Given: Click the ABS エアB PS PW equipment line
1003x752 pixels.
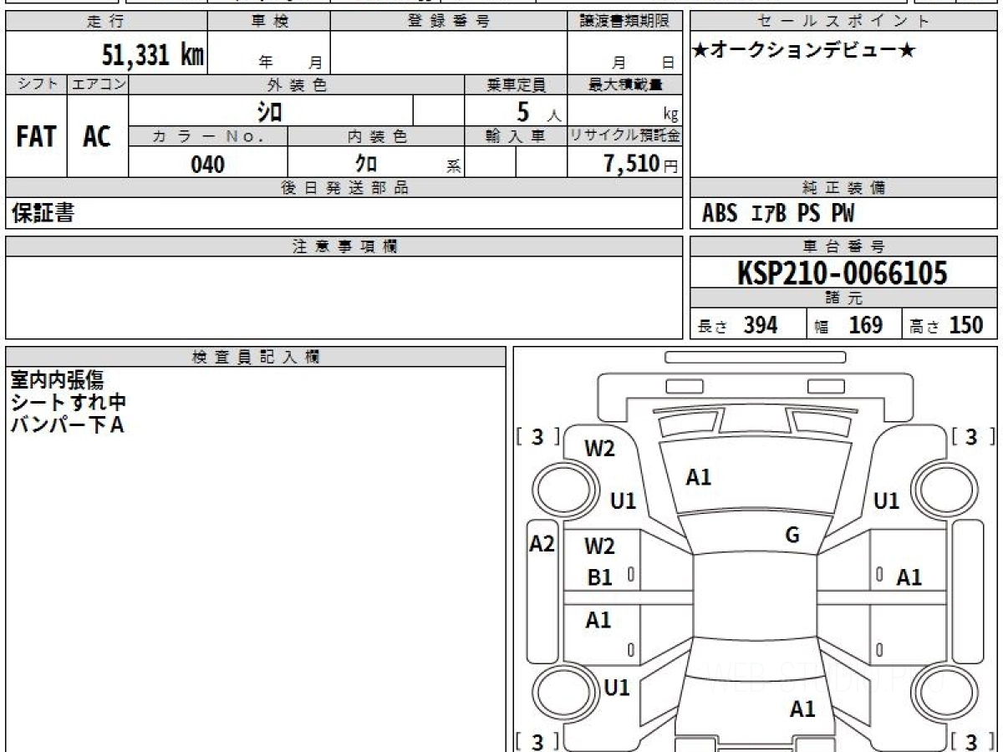Looking at the screenshot, I should 778,214.
